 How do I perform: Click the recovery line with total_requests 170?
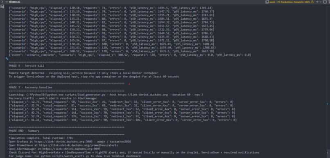tap(122, 116)
